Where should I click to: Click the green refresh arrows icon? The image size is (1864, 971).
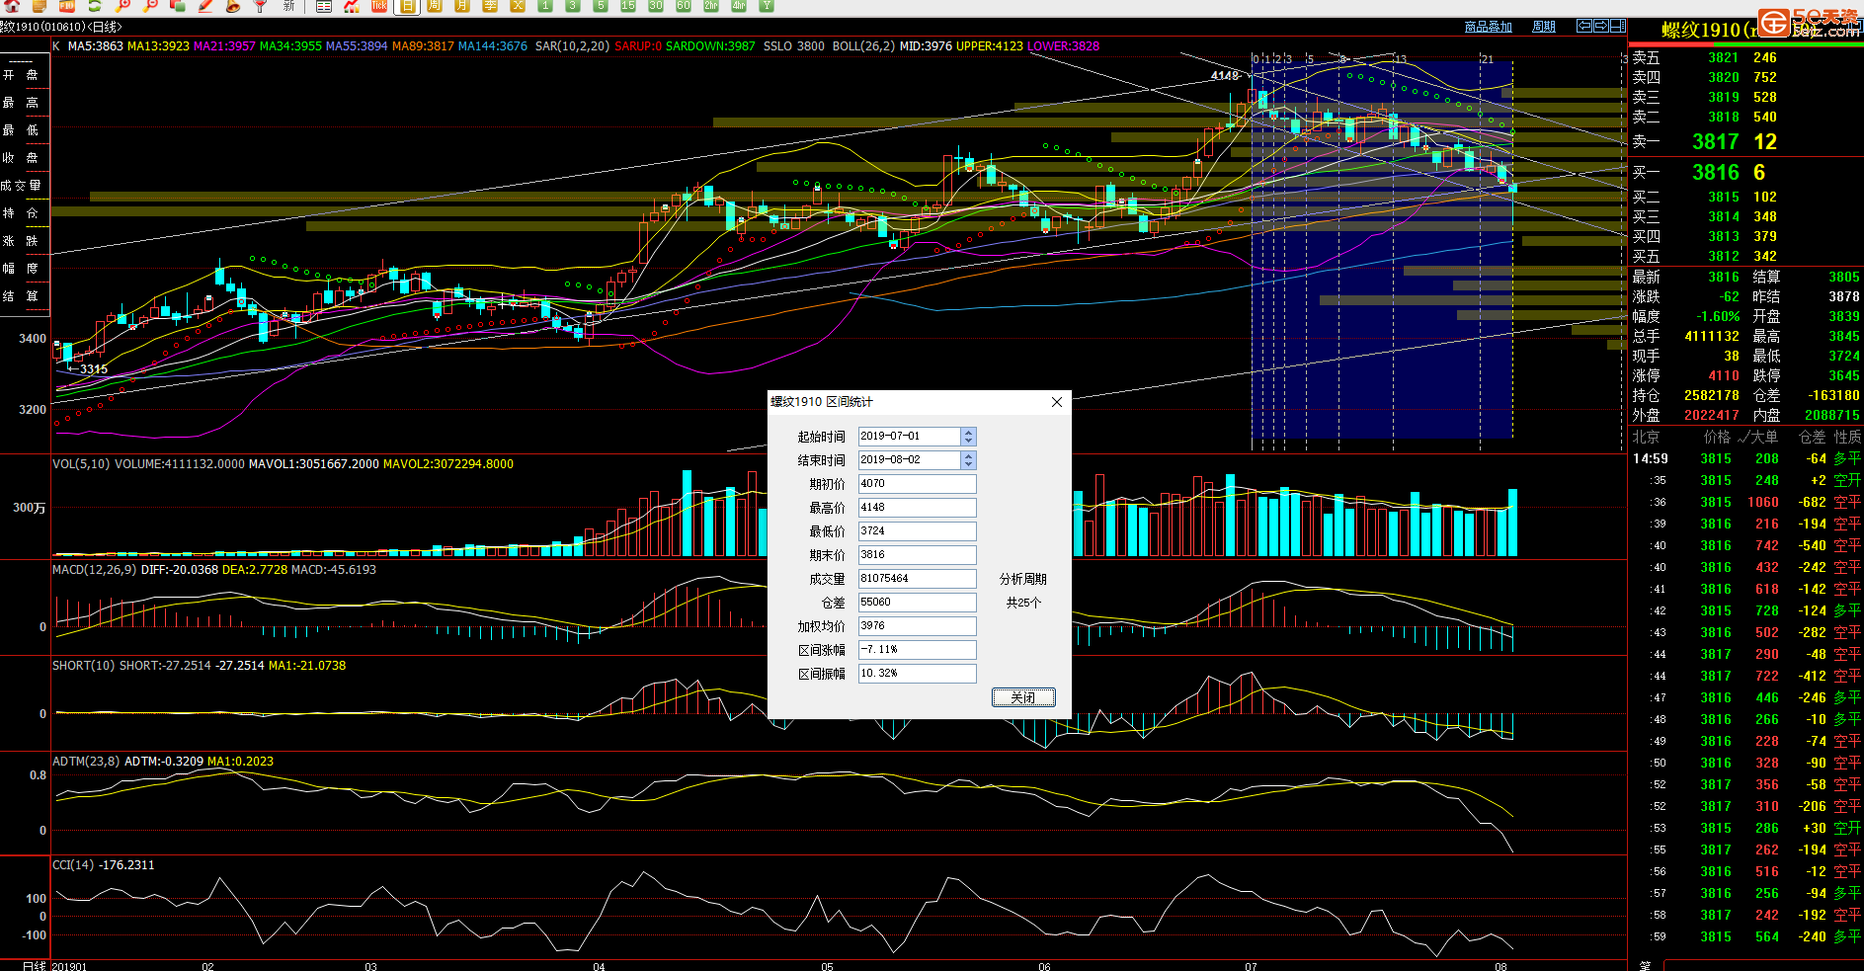95,5
